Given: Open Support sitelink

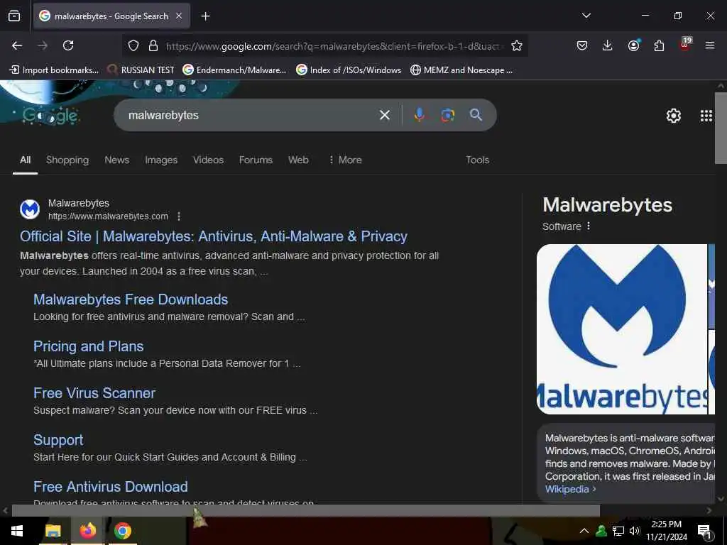Looking at the screenshot, I should (x=58, y=440).
